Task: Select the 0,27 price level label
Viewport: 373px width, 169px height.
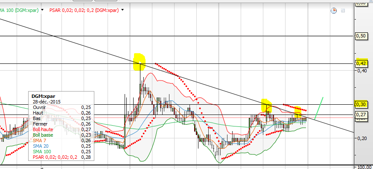Action: coord(361,115)
